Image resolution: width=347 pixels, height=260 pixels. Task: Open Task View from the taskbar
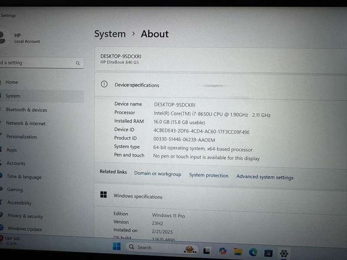coord(206,250)
